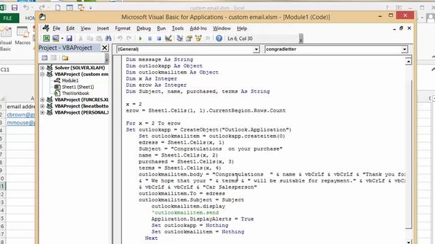
Task: Open the Add-Ins menu
Action: pos(198,28)
